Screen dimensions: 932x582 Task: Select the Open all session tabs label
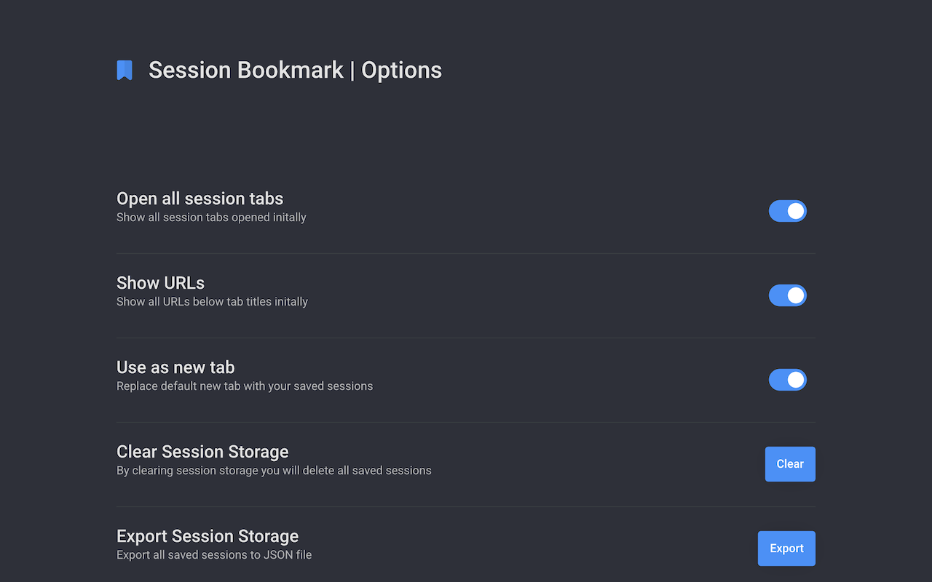tap(200, 198)
